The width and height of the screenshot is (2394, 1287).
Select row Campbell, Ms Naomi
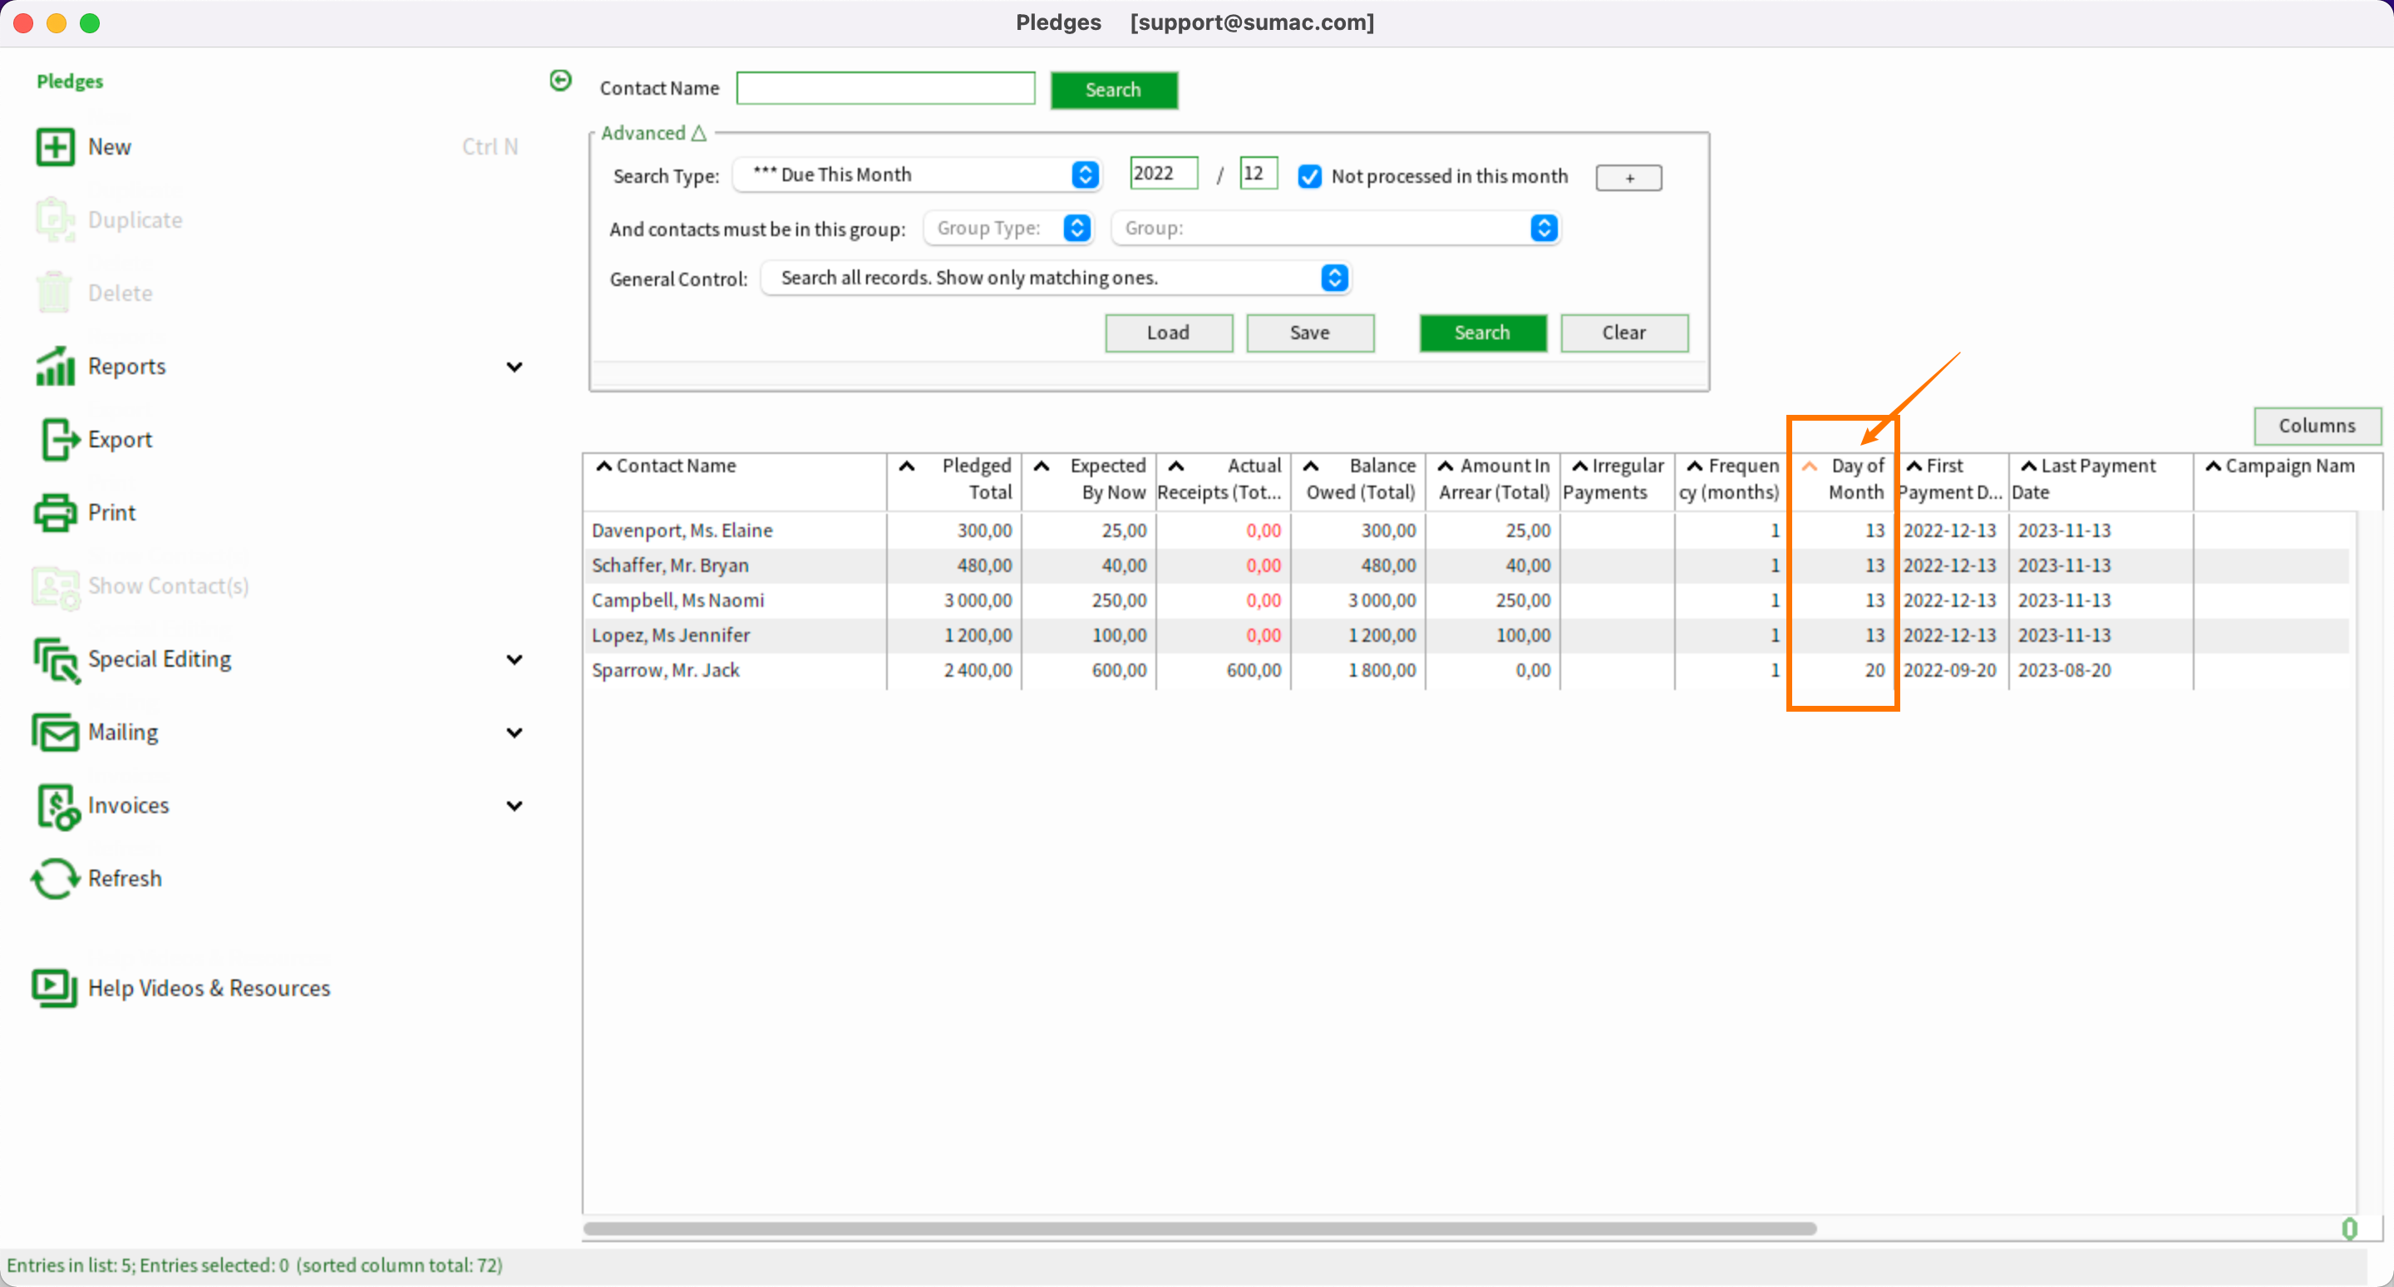pyautogui.click(x=1466, y=601)
